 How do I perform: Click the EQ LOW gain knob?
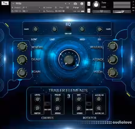click(x=35, y=29)
